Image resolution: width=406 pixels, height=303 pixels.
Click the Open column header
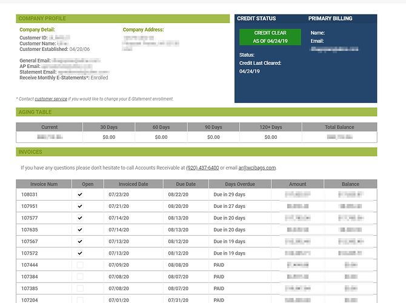click(88, 184)
